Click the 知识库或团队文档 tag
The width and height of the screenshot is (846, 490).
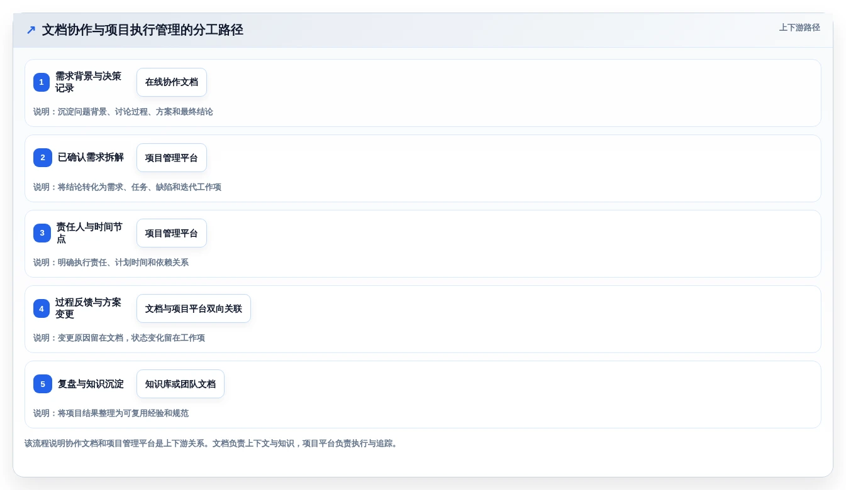181,384
